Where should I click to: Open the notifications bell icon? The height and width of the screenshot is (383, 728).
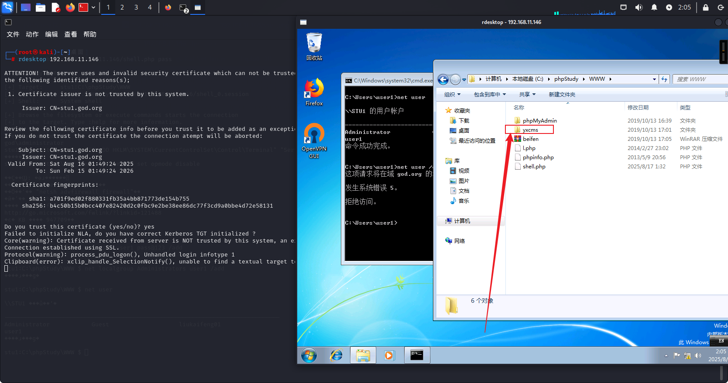pos(654,7)
